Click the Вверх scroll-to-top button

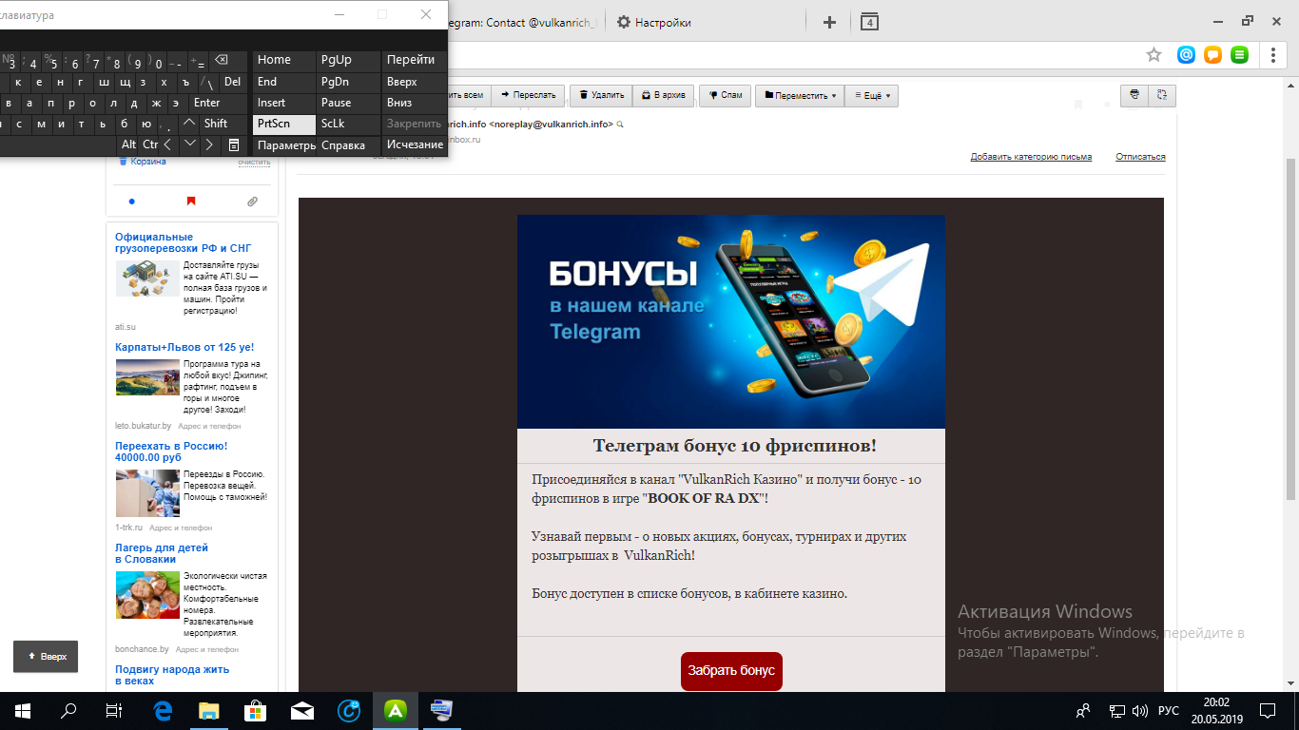pyautogui.click(x=46, y=656)
